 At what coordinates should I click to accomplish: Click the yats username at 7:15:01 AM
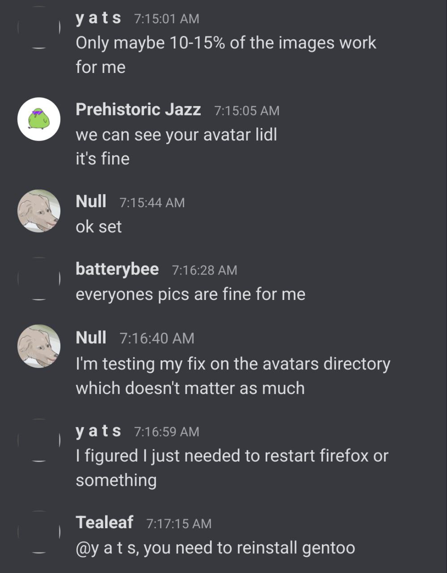98,18
